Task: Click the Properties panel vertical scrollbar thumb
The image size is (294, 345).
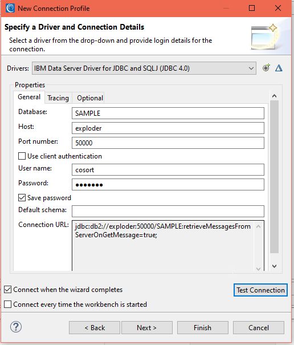Action: (274, 177)
